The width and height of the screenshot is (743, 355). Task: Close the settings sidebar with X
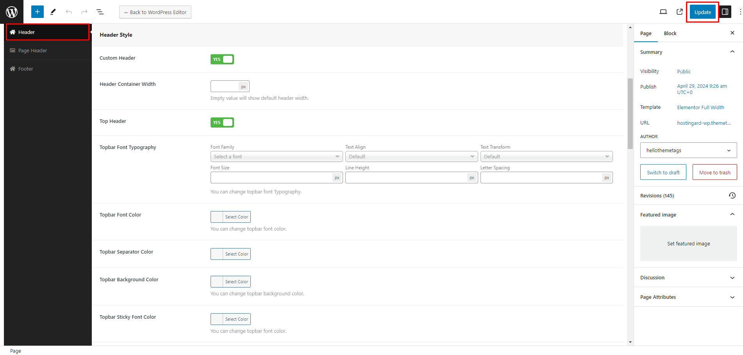(x=732, y=33)
